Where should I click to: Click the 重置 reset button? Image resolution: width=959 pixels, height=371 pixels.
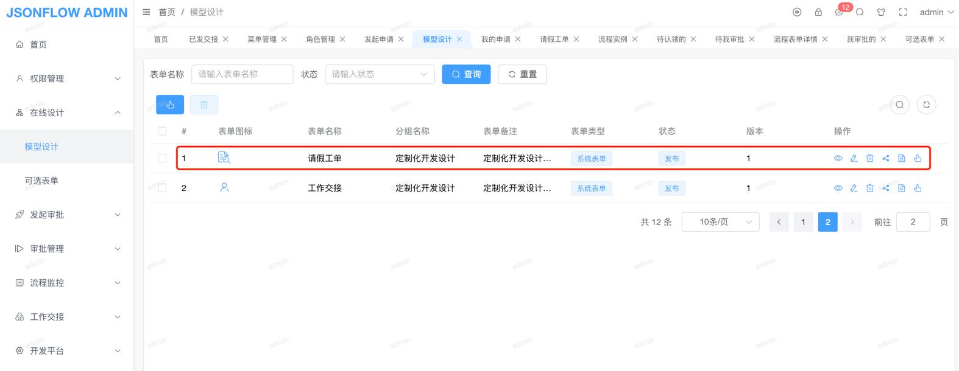(522, 74)
